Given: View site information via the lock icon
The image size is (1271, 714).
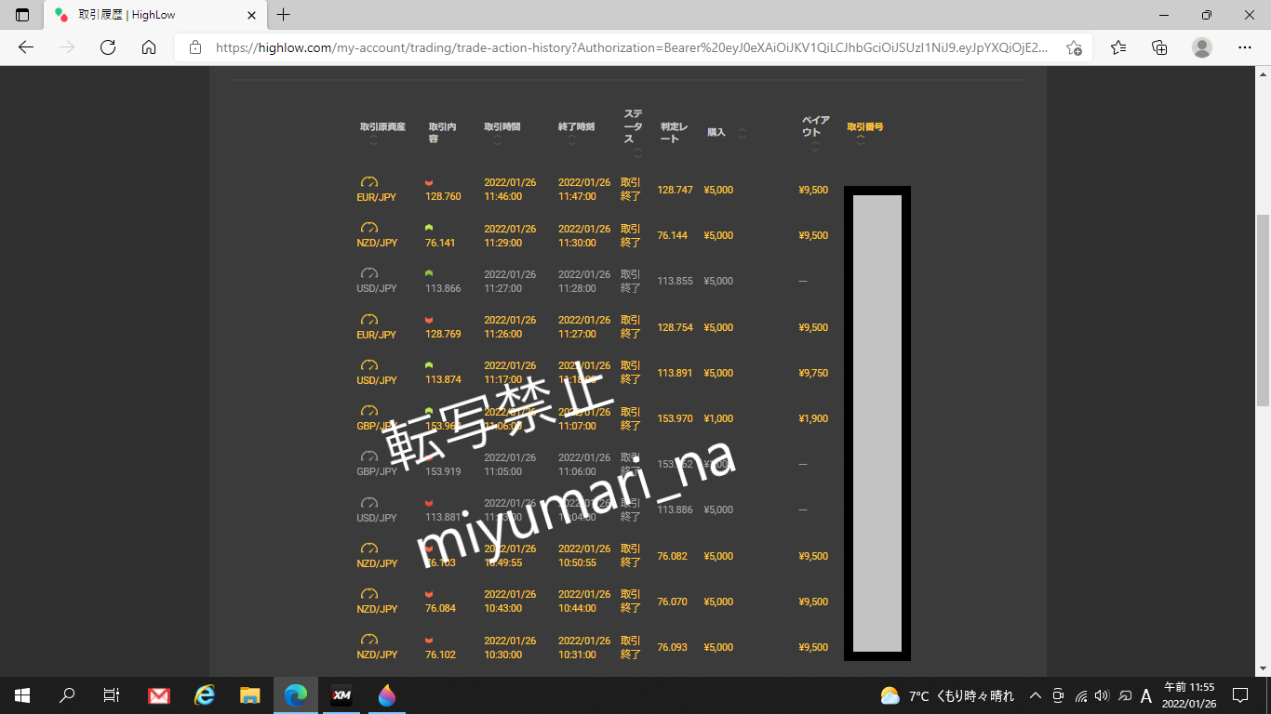Looking at the screenshot, I should pos(195,47).
